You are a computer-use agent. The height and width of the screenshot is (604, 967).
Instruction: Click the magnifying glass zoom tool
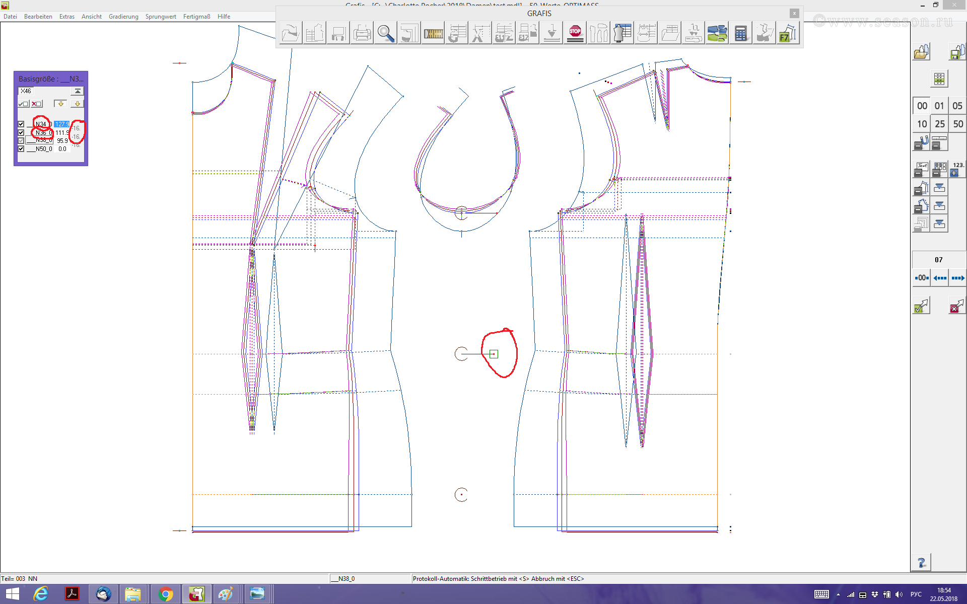click(x=385, y=34)
